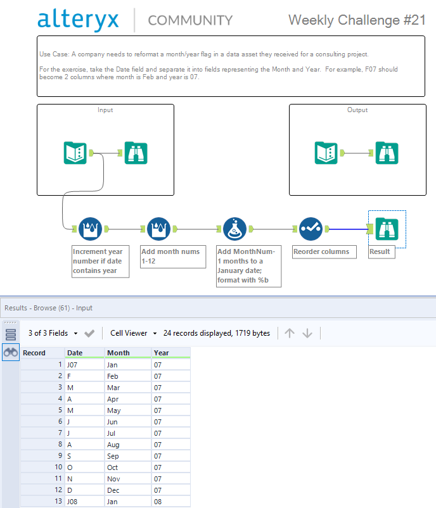
Task: Click the 'Weekly Challenge #21' title
Action: [x=357, y=20]
